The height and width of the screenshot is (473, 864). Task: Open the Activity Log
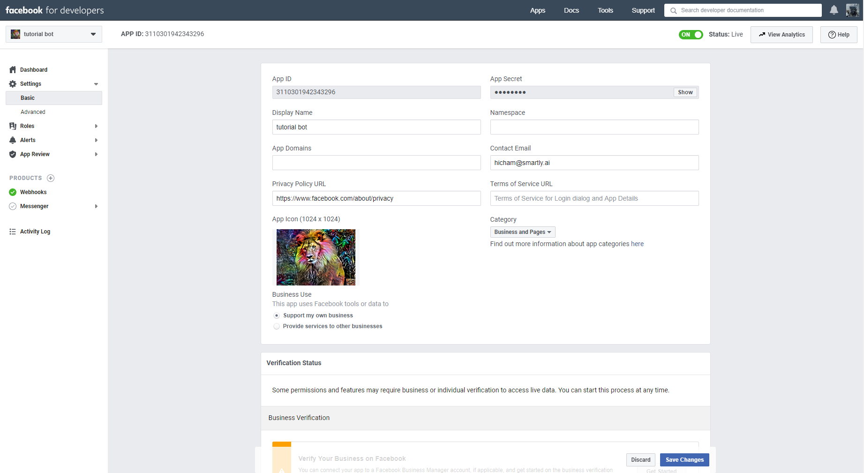tap(35, 232)
